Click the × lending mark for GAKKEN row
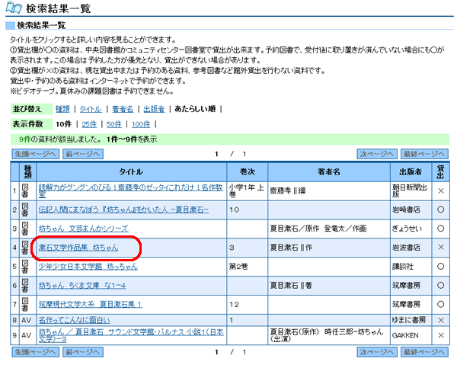The height and width of the screenshot is (368, 457). click(x=441, y=335)
